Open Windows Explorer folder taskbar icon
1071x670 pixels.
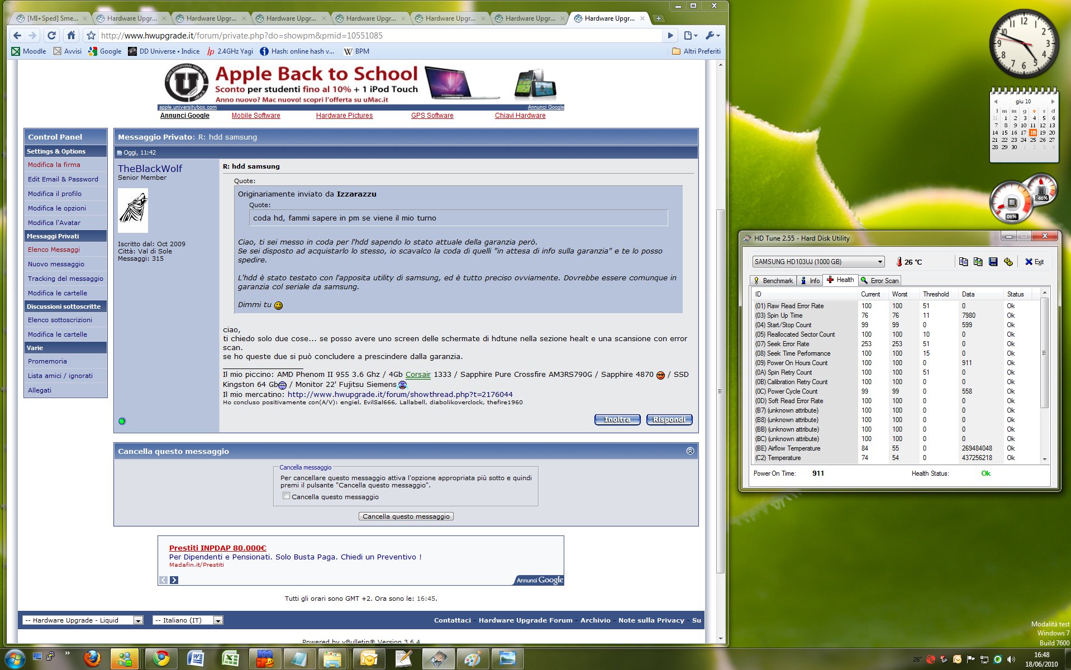332,659
